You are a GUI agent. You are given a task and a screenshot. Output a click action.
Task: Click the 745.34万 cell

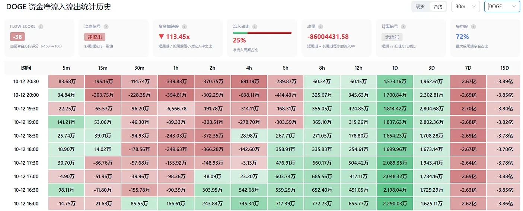pos(249,203)
